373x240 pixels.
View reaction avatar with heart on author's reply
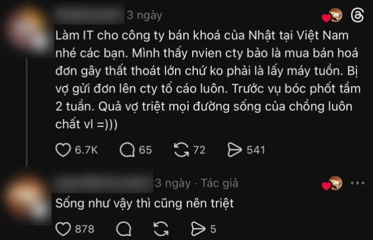click(332, 183)
